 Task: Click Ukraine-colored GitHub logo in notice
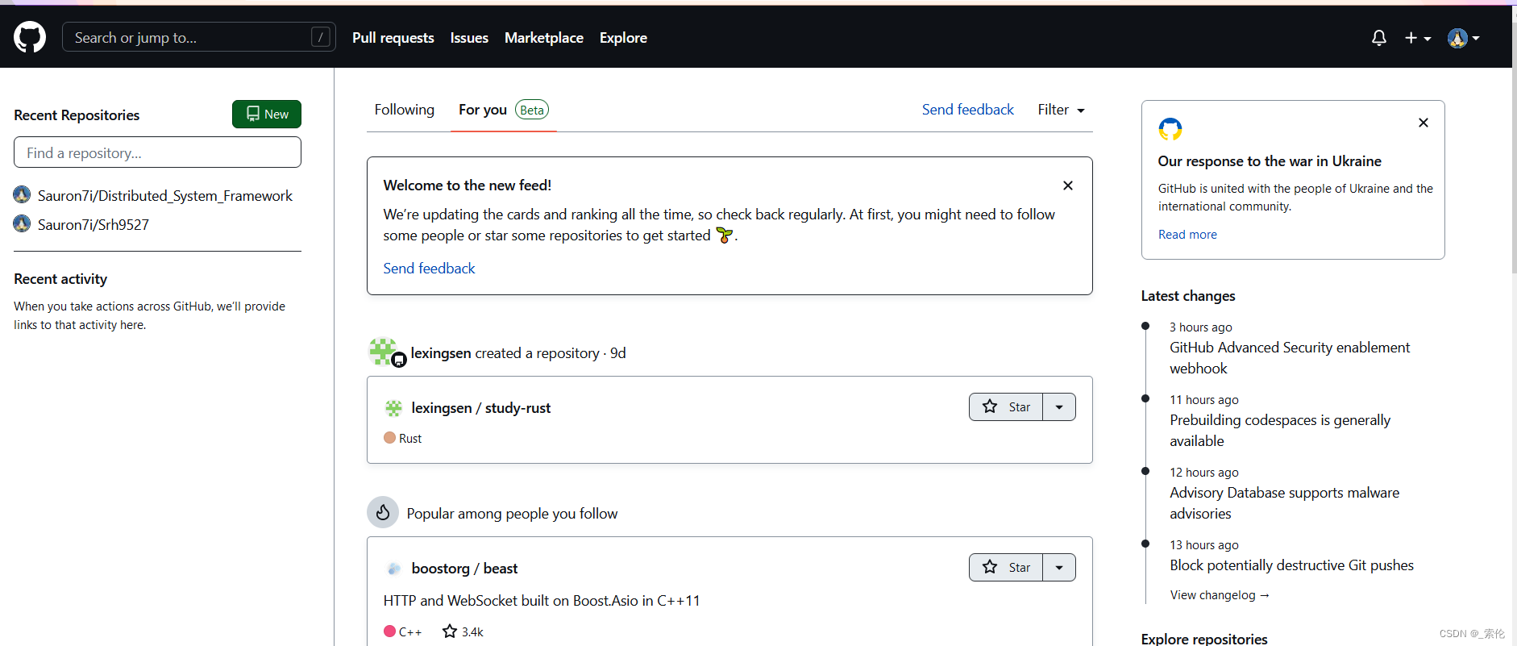point(1170,129)
